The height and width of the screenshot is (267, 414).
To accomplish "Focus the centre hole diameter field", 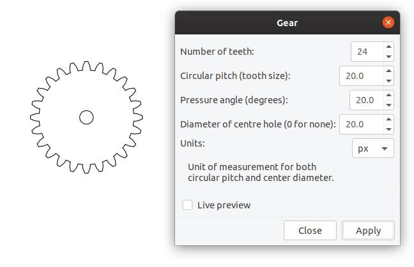I will point(361,124).
